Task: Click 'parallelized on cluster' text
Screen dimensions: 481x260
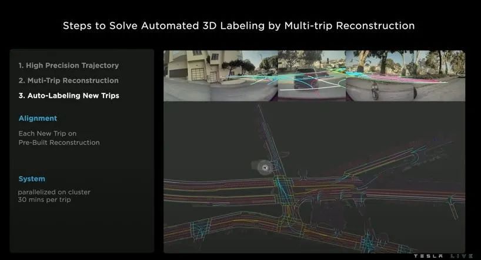Action: pyautogui.click(x=54, y=193)
